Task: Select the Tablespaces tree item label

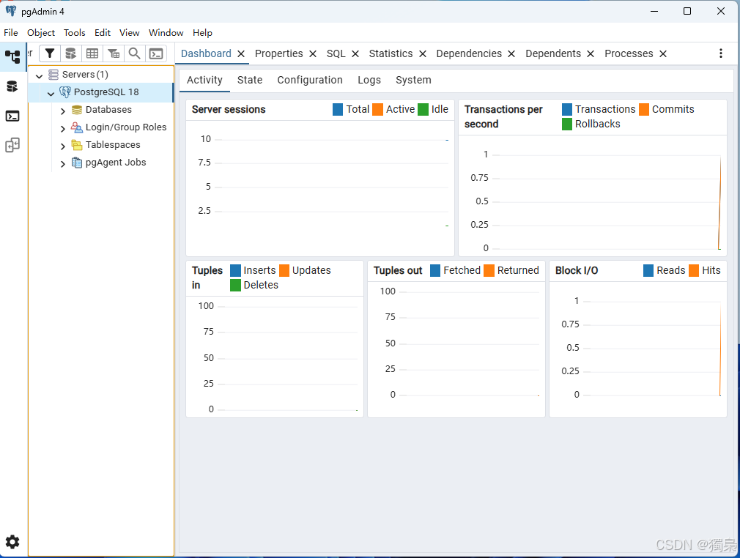Action: (x=113, y=145)
